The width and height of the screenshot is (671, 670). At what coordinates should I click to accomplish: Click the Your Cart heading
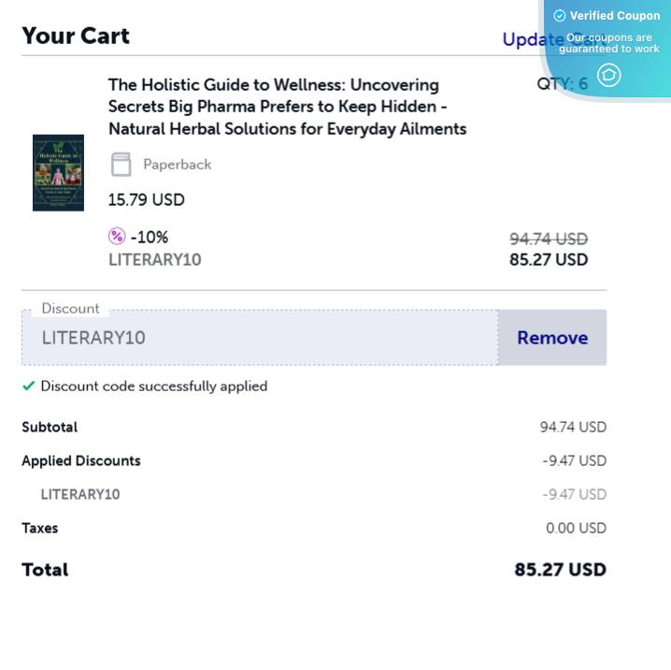pyautogui.click(x=76, y=36)
